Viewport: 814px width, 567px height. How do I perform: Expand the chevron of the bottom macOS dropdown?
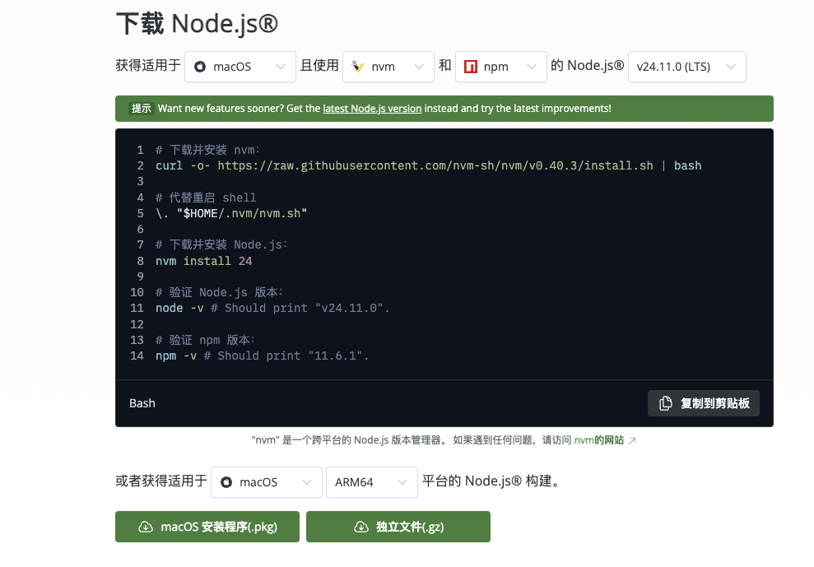306,482
